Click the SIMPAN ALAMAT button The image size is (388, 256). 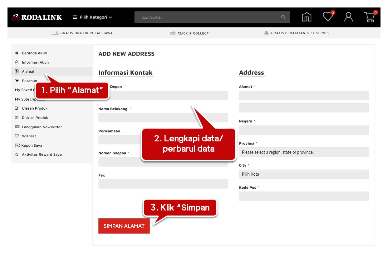coord(124,226)
